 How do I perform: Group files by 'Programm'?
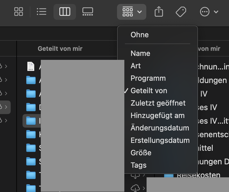tap(148, 78)
